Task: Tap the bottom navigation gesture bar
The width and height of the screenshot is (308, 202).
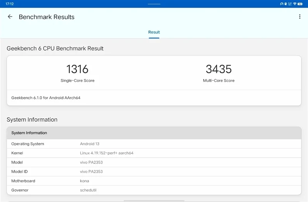Action: coord(154,200)
